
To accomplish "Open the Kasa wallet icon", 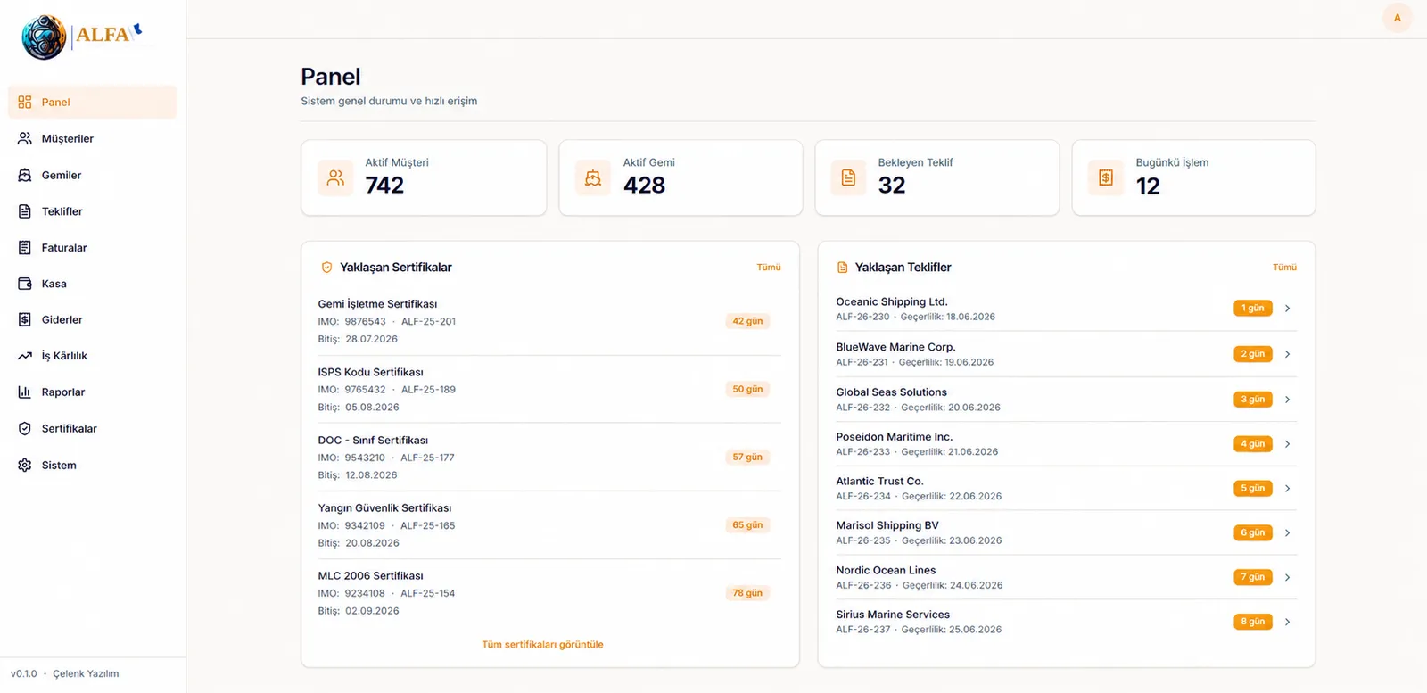I will click(25, 284).
